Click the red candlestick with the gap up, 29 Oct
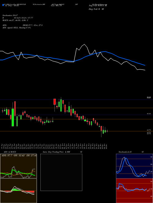Image resolution: width=153 pixels, height=203 pixels. coord(54,101)
